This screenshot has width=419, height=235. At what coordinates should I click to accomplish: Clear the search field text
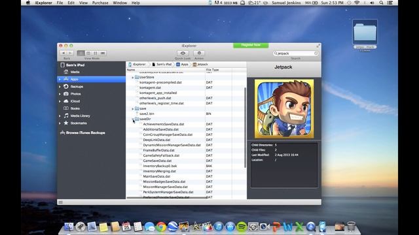pyautogui.click(x=316, y=54)
